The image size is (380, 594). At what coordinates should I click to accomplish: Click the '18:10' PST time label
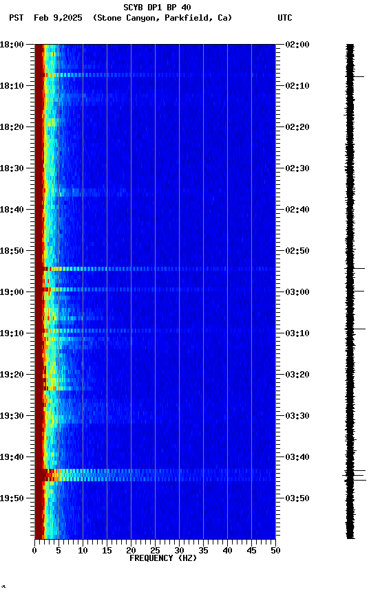tap(12, 86)
